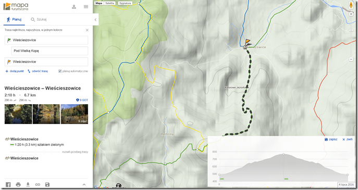Open the user account icon

click(74, 7)
